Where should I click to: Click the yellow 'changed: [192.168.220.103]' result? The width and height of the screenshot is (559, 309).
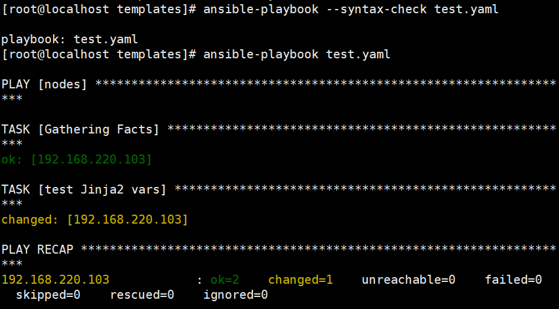pos(94,219)
